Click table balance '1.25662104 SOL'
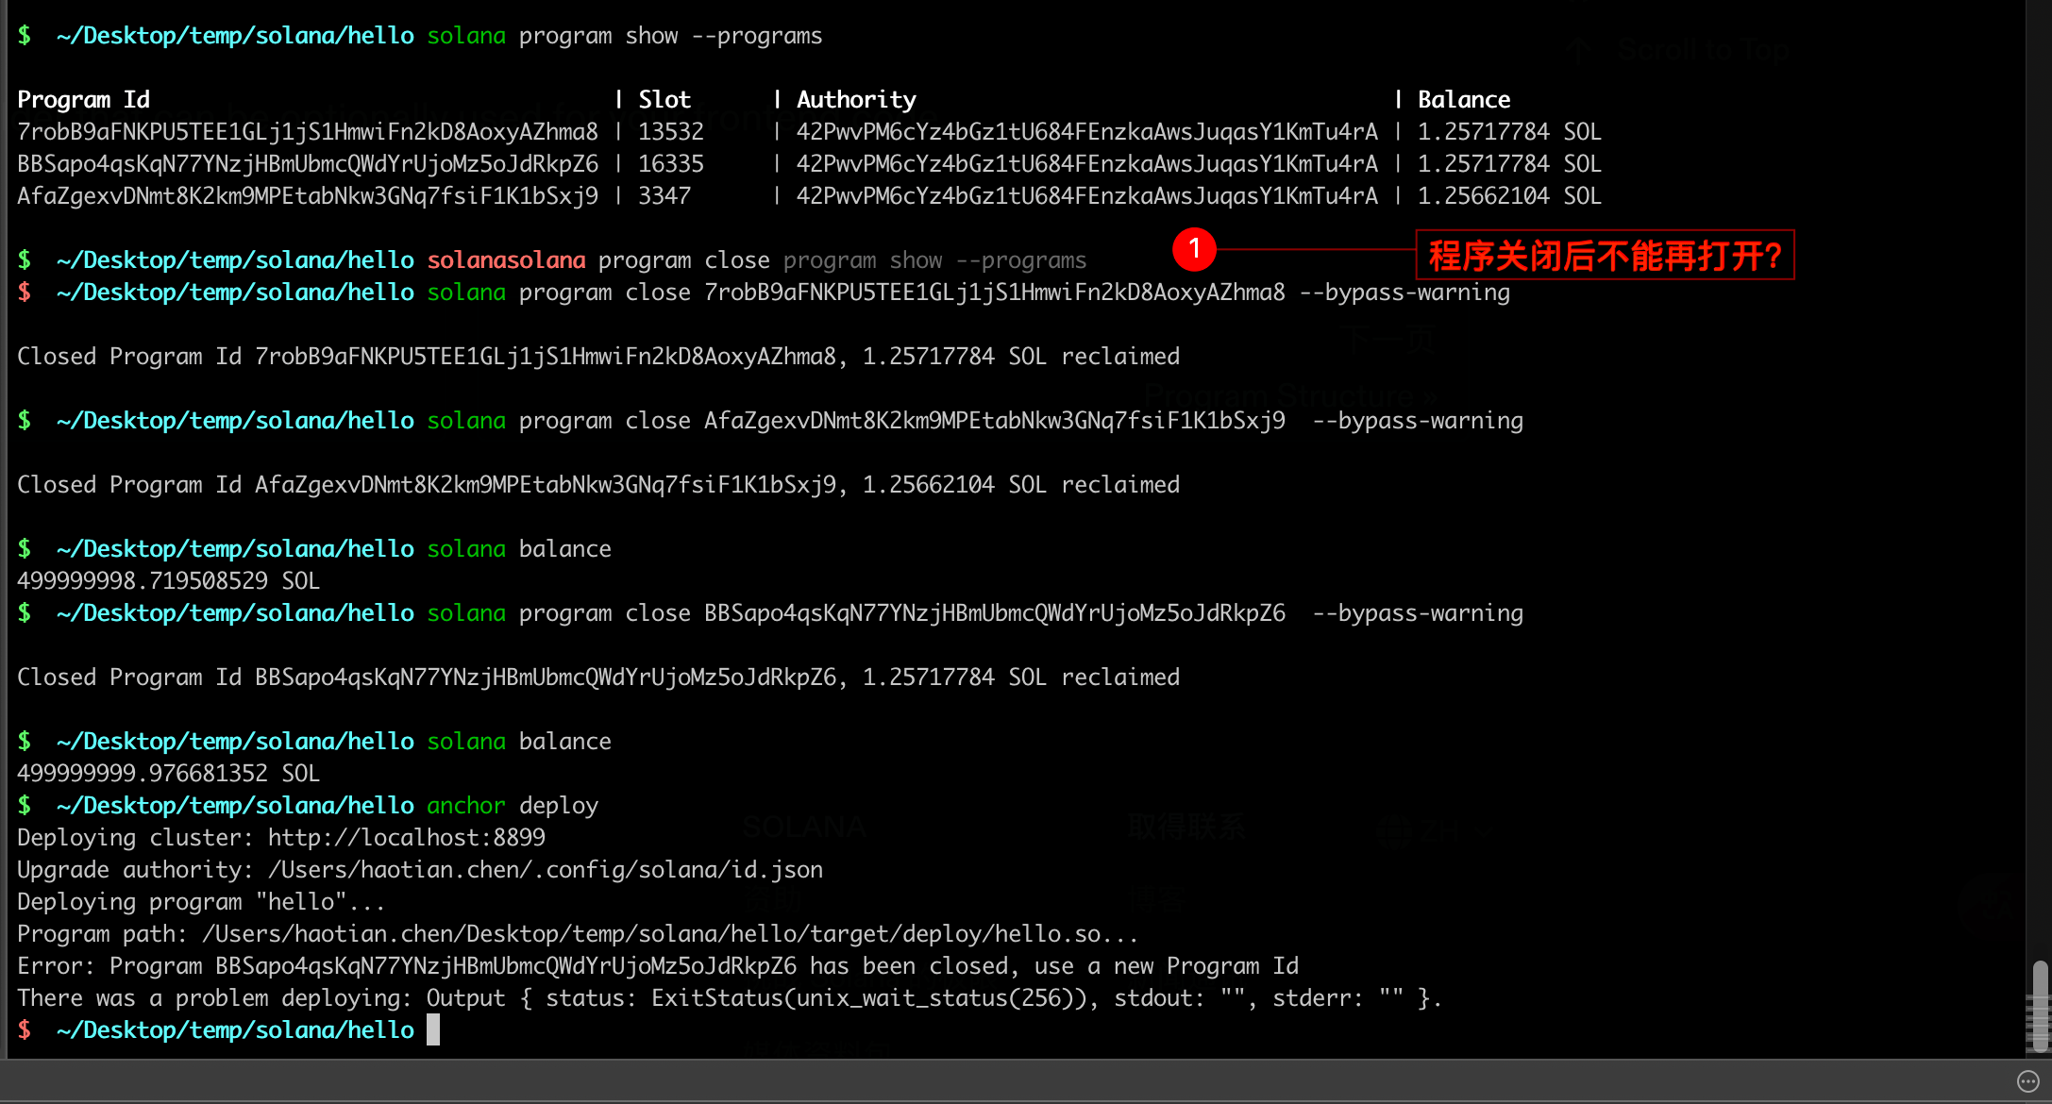The width and height of the screenshot is (2052, 1104). 1509,196
